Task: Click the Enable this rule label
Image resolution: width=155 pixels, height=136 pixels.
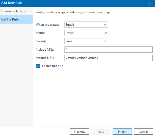Action: tap(53, 66)
